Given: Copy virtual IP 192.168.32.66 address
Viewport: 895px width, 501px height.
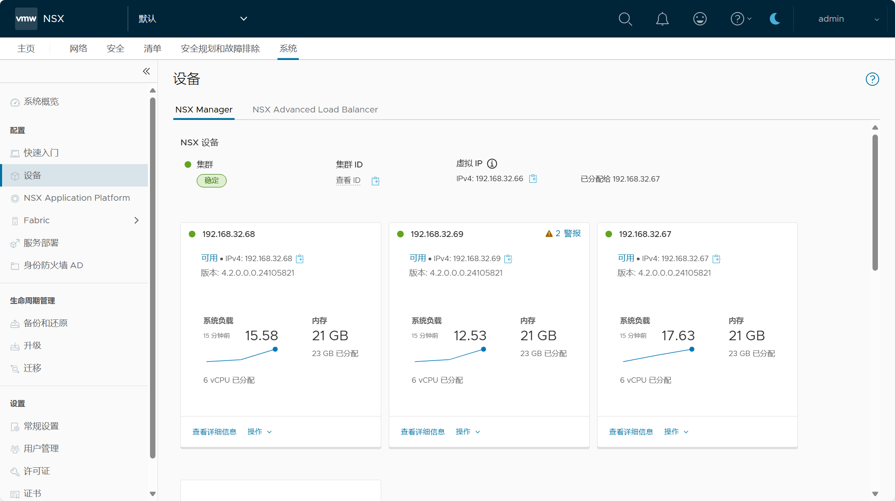Looking at the screenshot, I should pyautogui.click(x=533, y=179).
